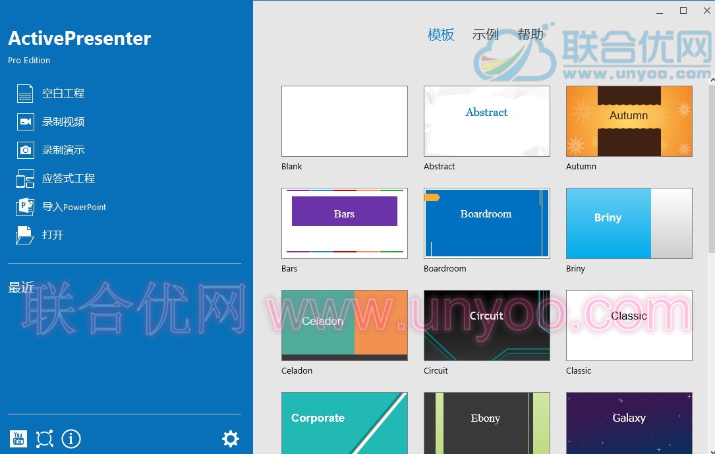Viewport: 715px width, 454px height.
Task: Select the Abstract template thumbnail
Action: pyautogui.click(x=487, y=121)
